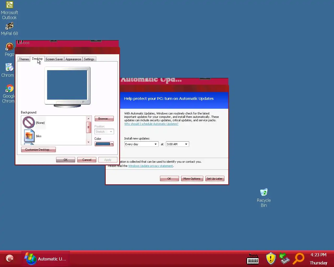The width and height of the screenshot is (334, 267).
Task: Open the 3:00 AM time dropdown
Action: [x=177, y=144]
